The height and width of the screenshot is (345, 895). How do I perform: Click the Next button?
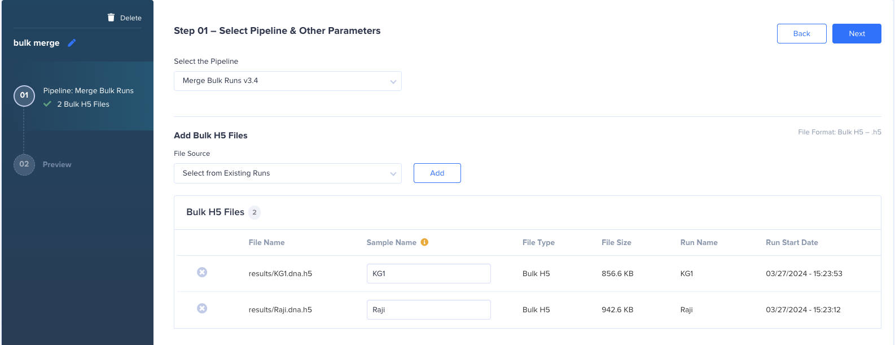[x=857, y=33]
